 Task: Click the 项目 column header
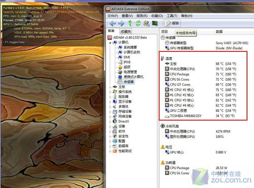click(165, 32)
